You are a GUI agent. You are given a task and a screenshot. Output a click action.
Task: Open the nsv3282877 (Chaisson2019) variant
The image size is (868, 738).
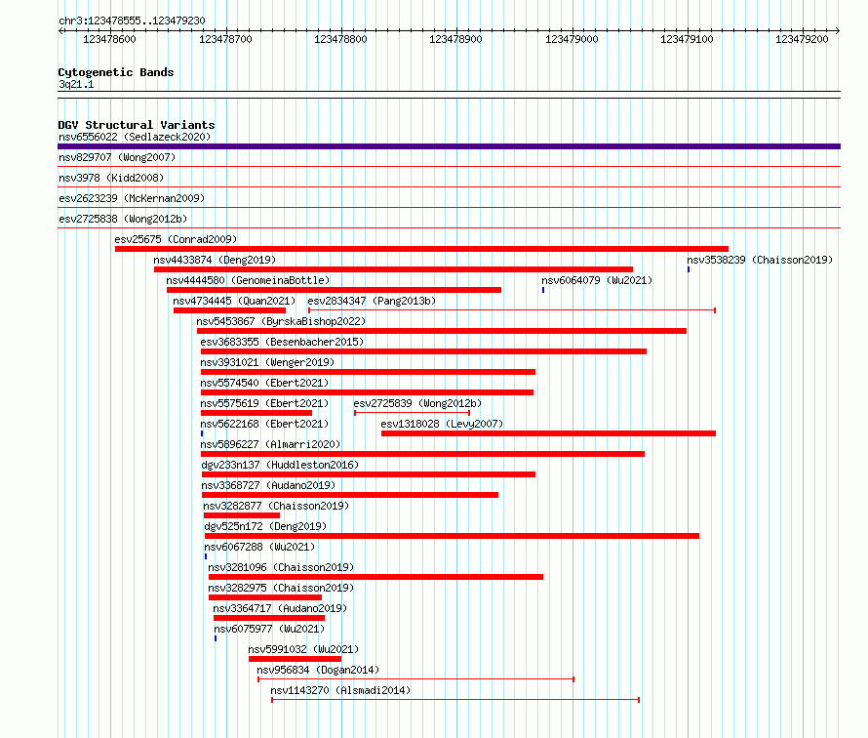276,506
